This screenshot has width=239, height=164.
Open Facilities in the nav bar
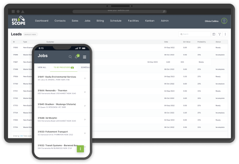133,21
